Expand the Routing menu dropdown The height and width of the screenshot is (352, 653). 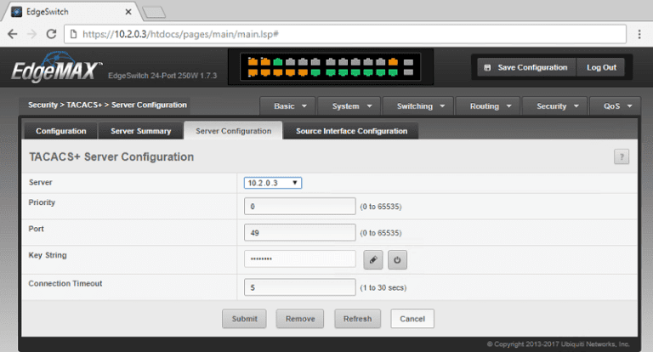click(x=488, y=106)
